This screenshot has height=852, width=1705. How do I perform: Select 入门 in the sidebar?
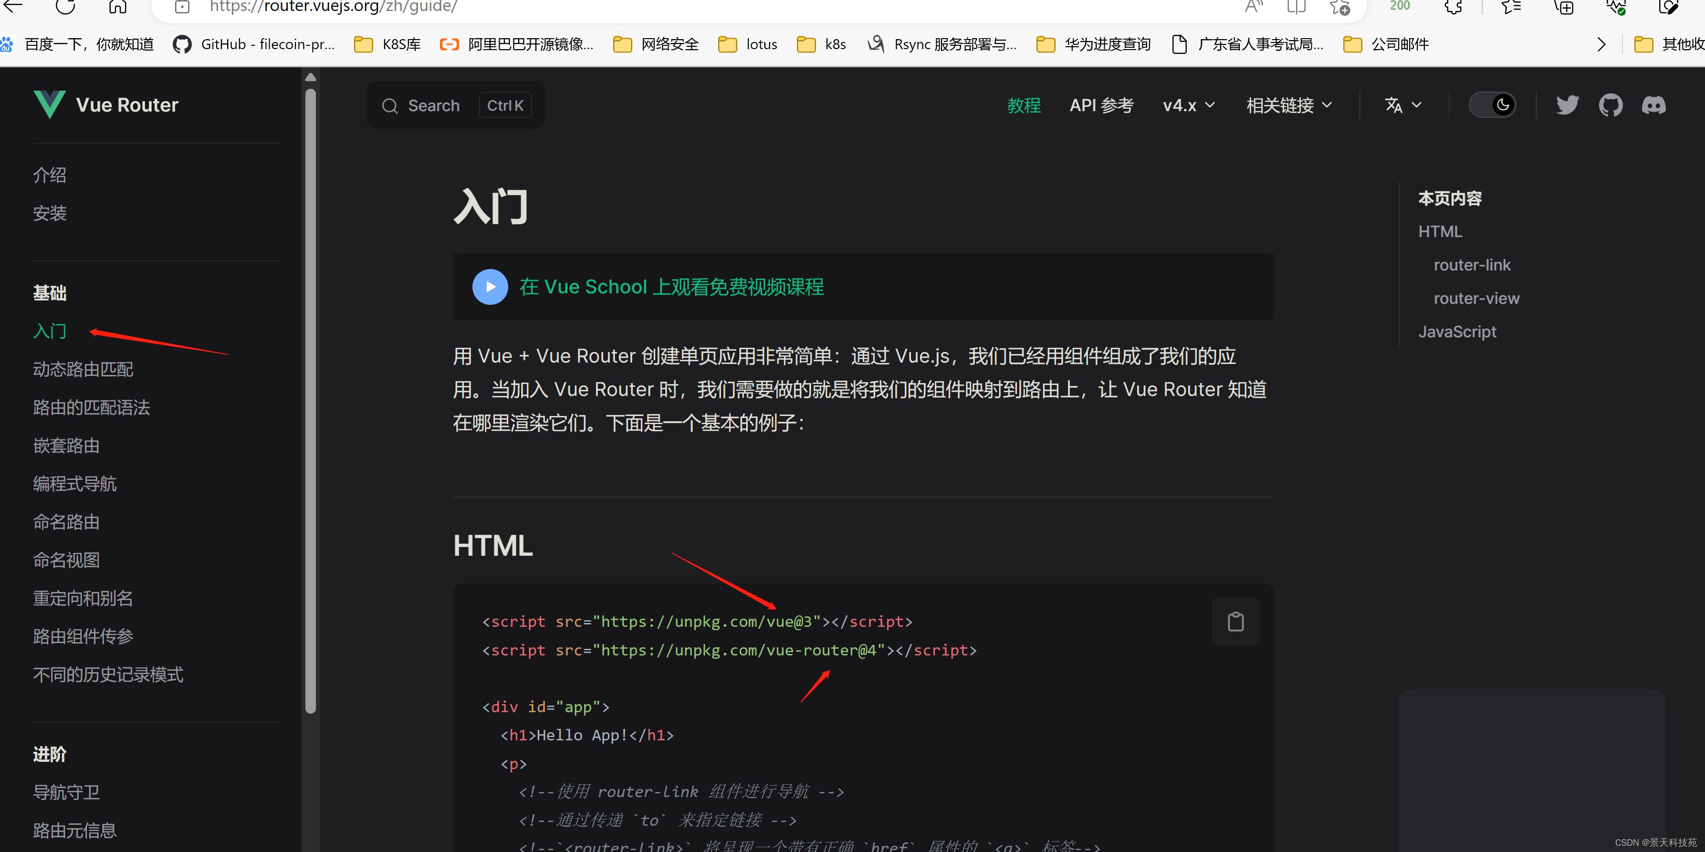pyautogui.click(x=50, y=331)
